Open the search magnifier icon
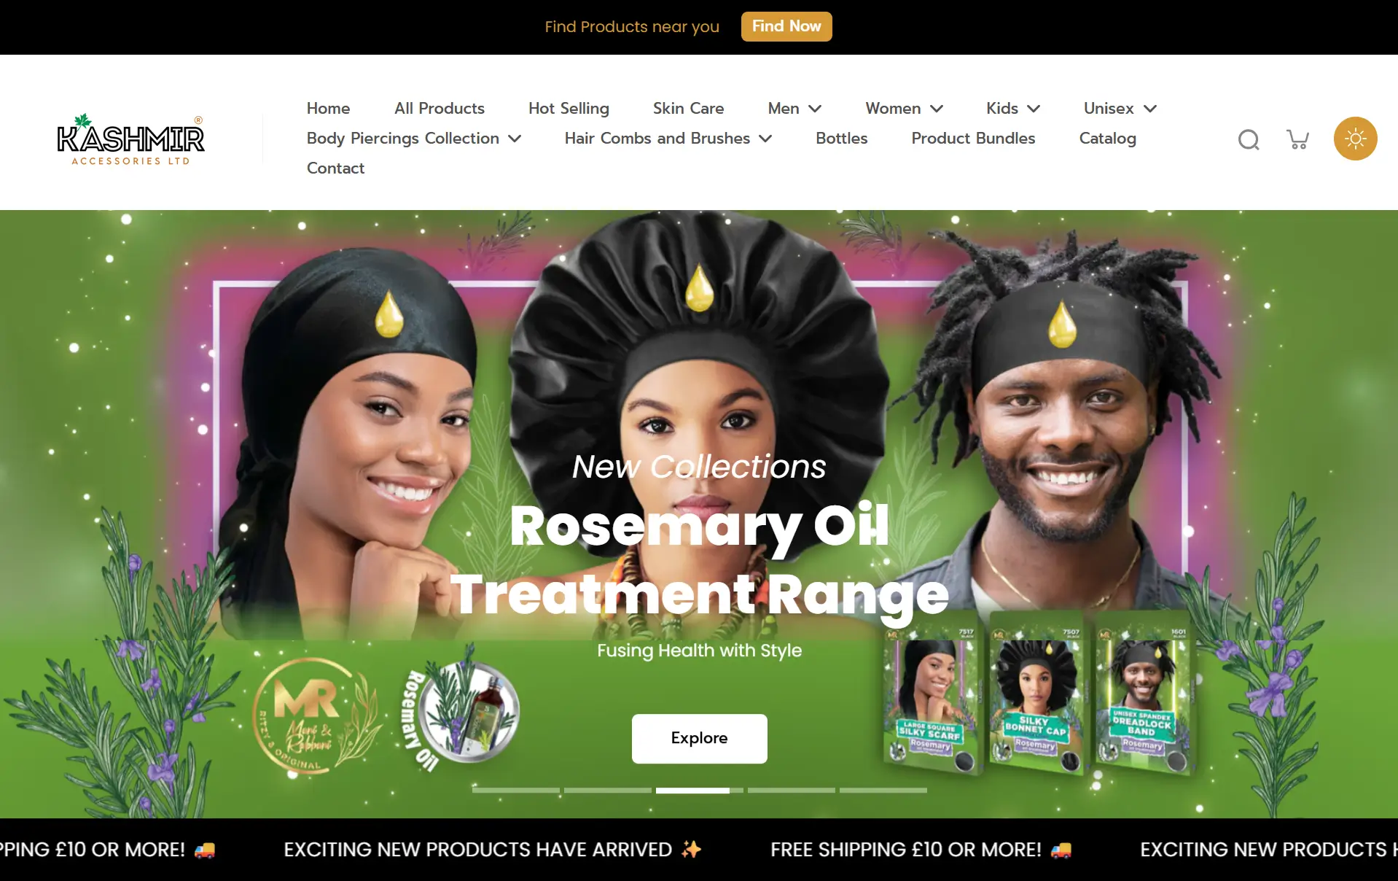Viewport: 1398px width, 881px height. 1249,139
